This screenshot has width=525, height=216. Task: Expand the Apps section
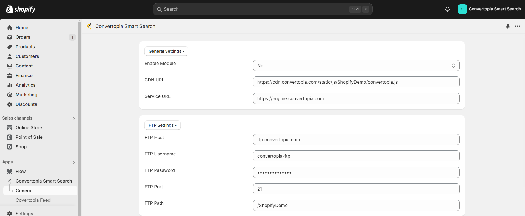tap(74, 163)
